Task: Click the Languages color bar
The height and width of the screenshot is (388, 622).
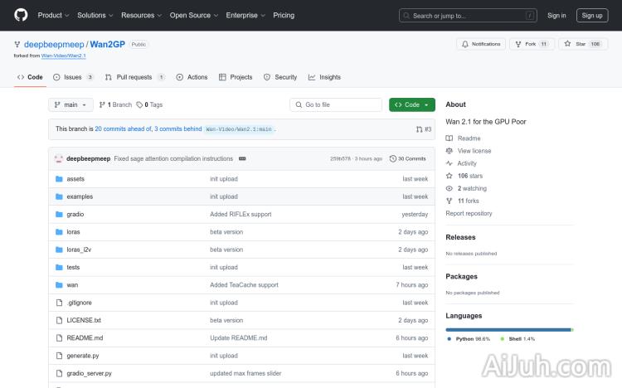Action: coord(508,329)
